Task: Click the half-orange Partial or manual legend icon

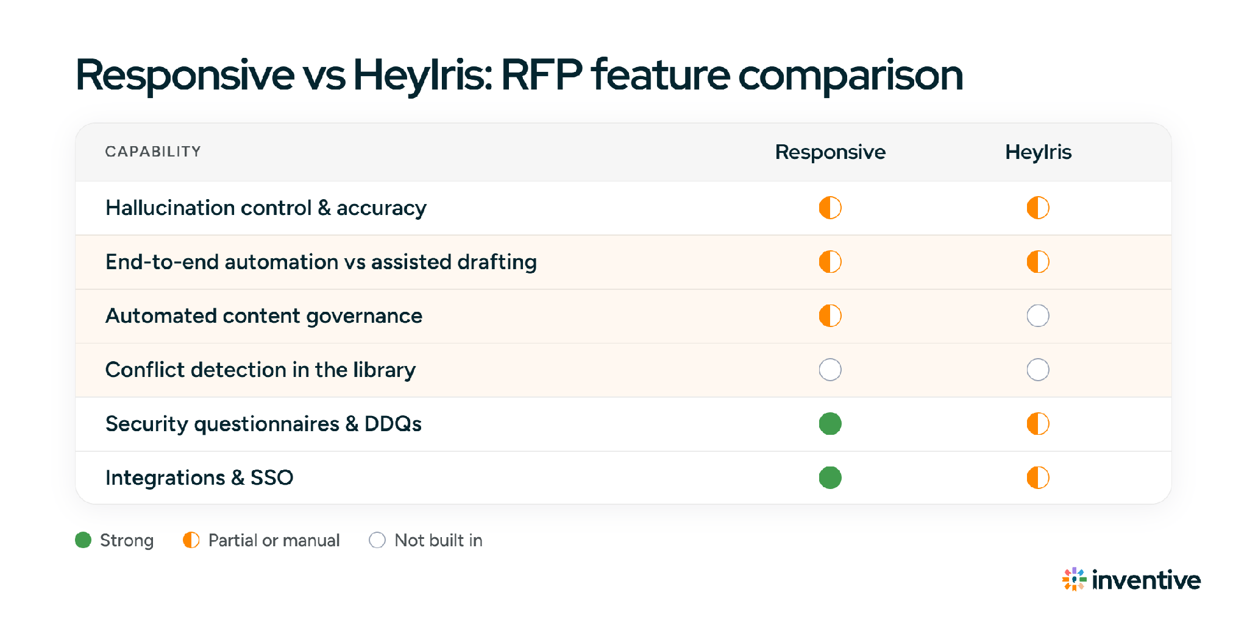Action: point(191,540)
